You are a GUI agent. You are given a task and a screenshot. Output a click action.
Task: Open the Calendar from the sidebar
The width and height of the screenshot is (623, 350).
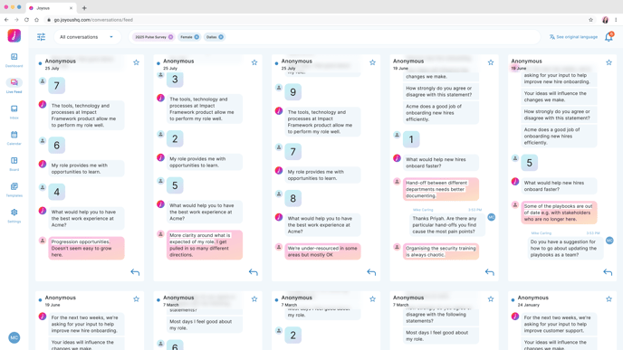pos(14,137)
